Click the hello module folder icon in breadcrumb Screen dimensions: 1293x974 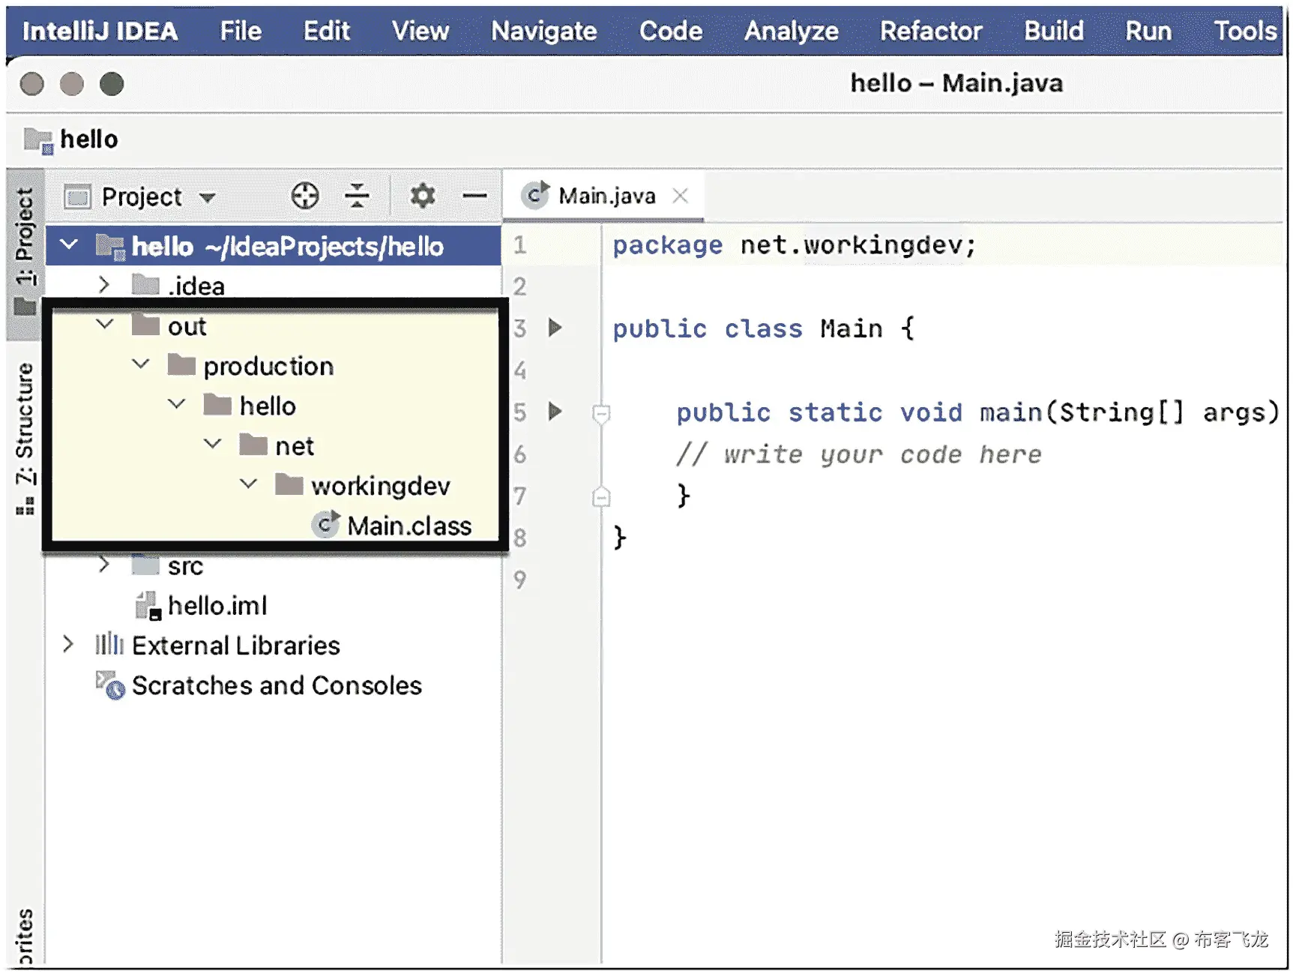coord(38,139)
